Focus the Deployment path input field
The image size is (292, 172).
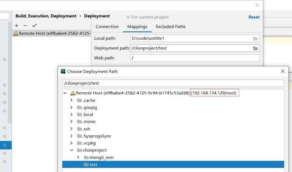coord(195,48)
